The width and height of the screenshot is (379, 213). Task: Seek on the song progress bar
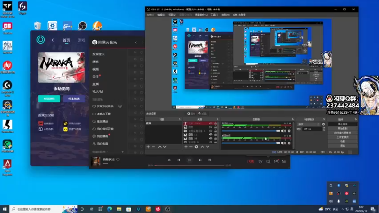(189, 165)
